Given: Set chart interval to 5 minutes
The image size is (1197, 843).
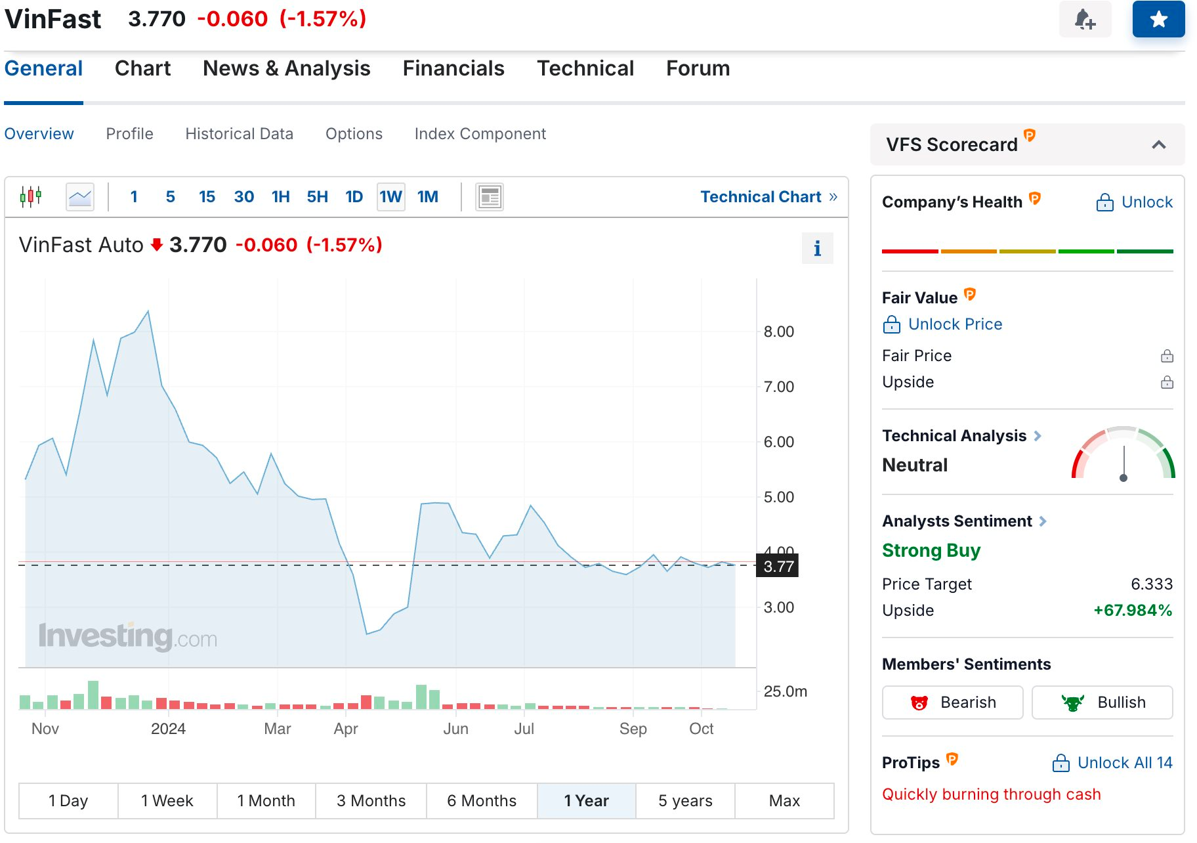Looking at the screenshot, I should coord(171,197).
